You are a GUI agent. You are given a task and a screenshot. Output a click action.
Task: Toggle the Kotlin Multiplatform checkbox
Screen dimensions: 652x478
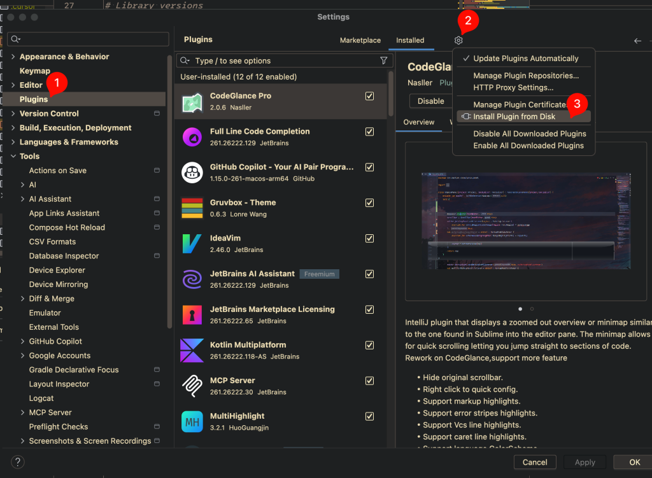click(369, 346)
